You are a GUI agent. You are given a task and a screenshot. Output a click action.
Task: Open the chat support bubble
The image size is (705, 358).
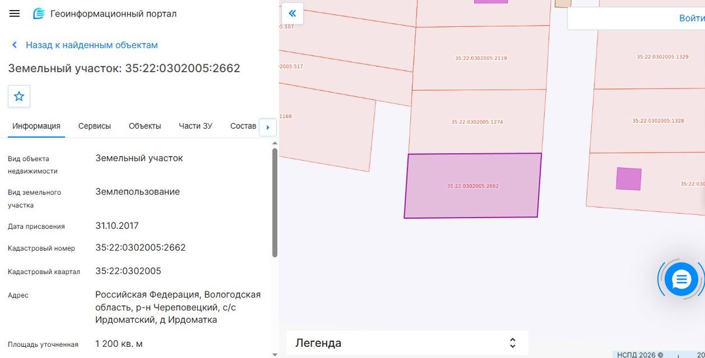(x=681, y=279)
